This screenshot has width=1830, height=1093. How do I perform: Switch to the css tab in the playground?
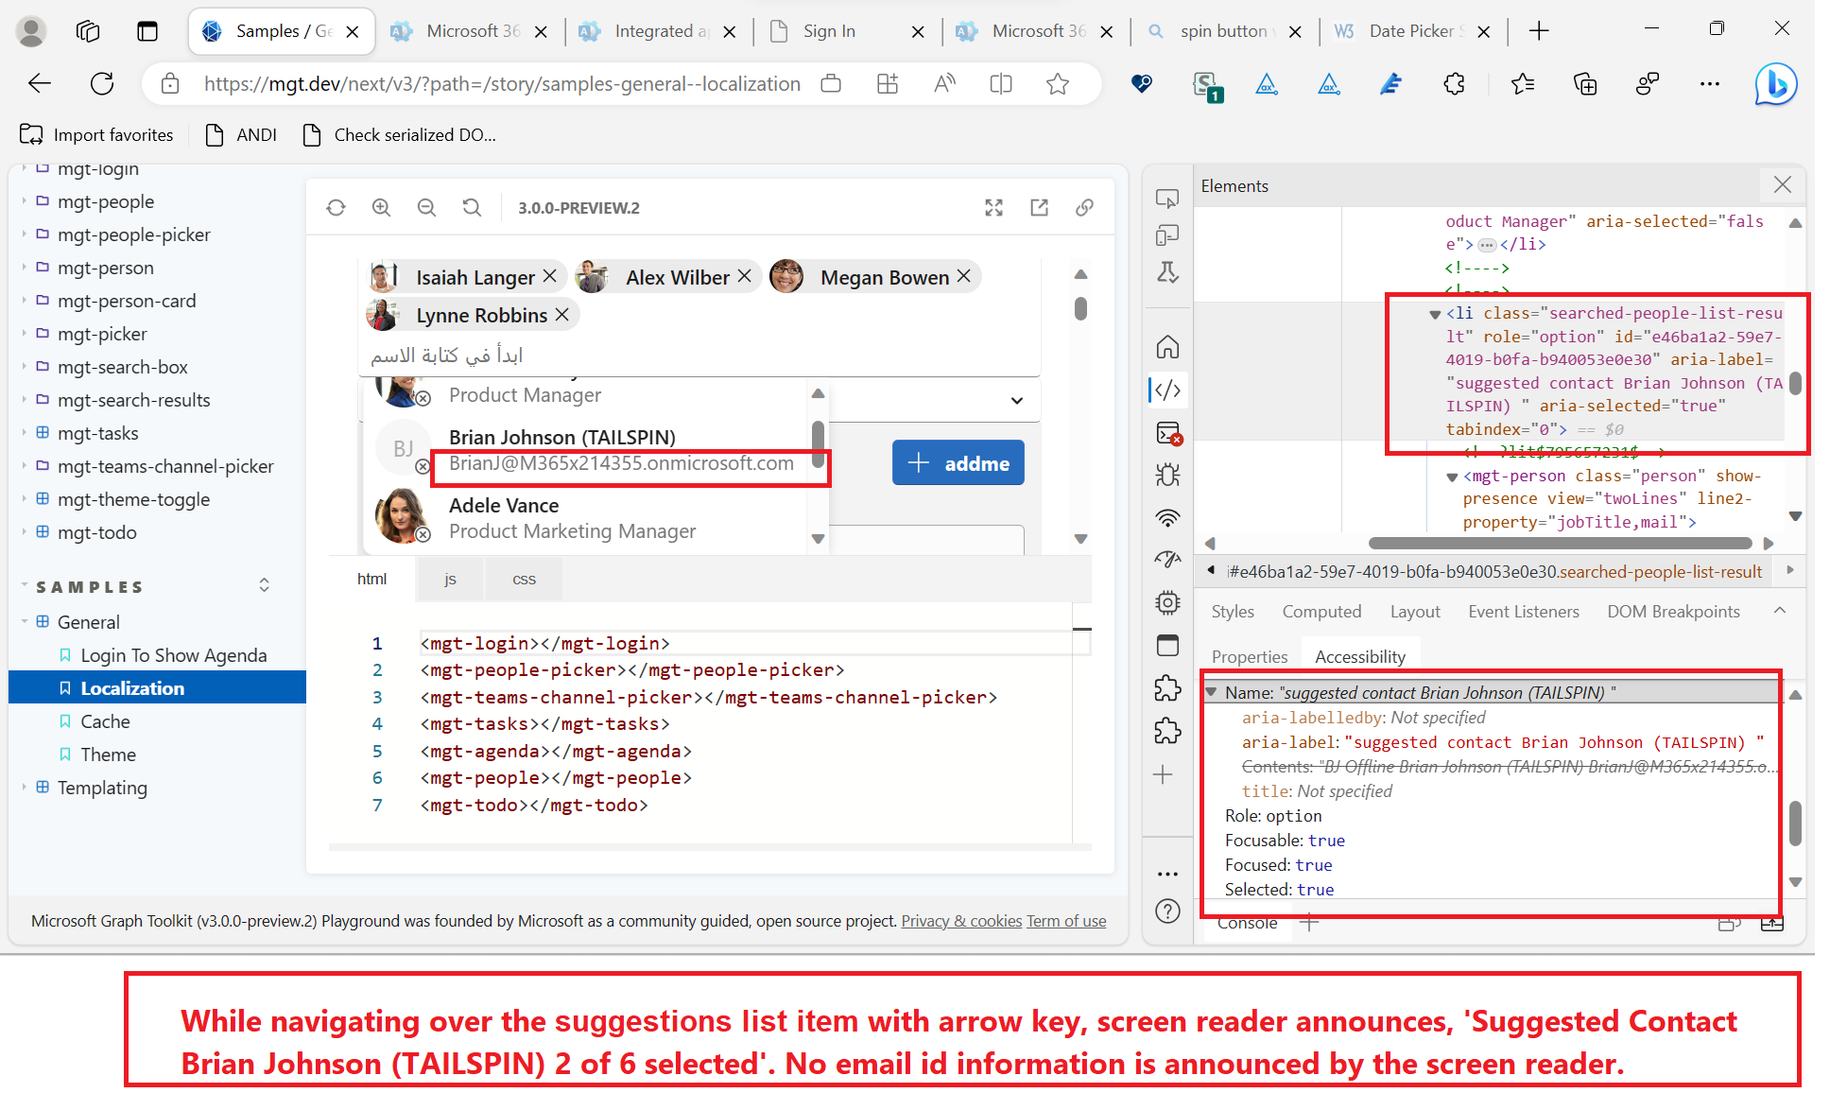(x=524, y=578)
